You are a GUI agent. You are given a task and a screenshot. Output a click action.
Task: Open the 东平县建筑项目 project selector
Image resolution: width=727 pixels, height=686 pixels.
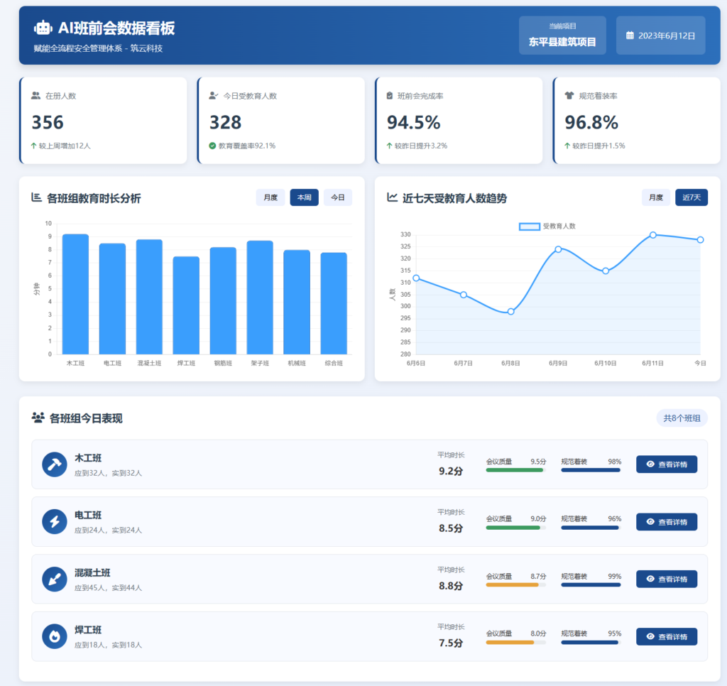(562, 34)
